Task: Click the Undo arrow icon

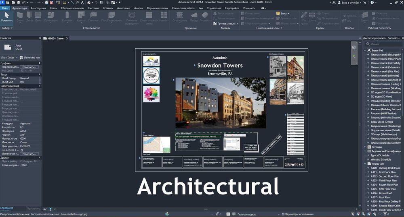Action: [x=32, y=2]
